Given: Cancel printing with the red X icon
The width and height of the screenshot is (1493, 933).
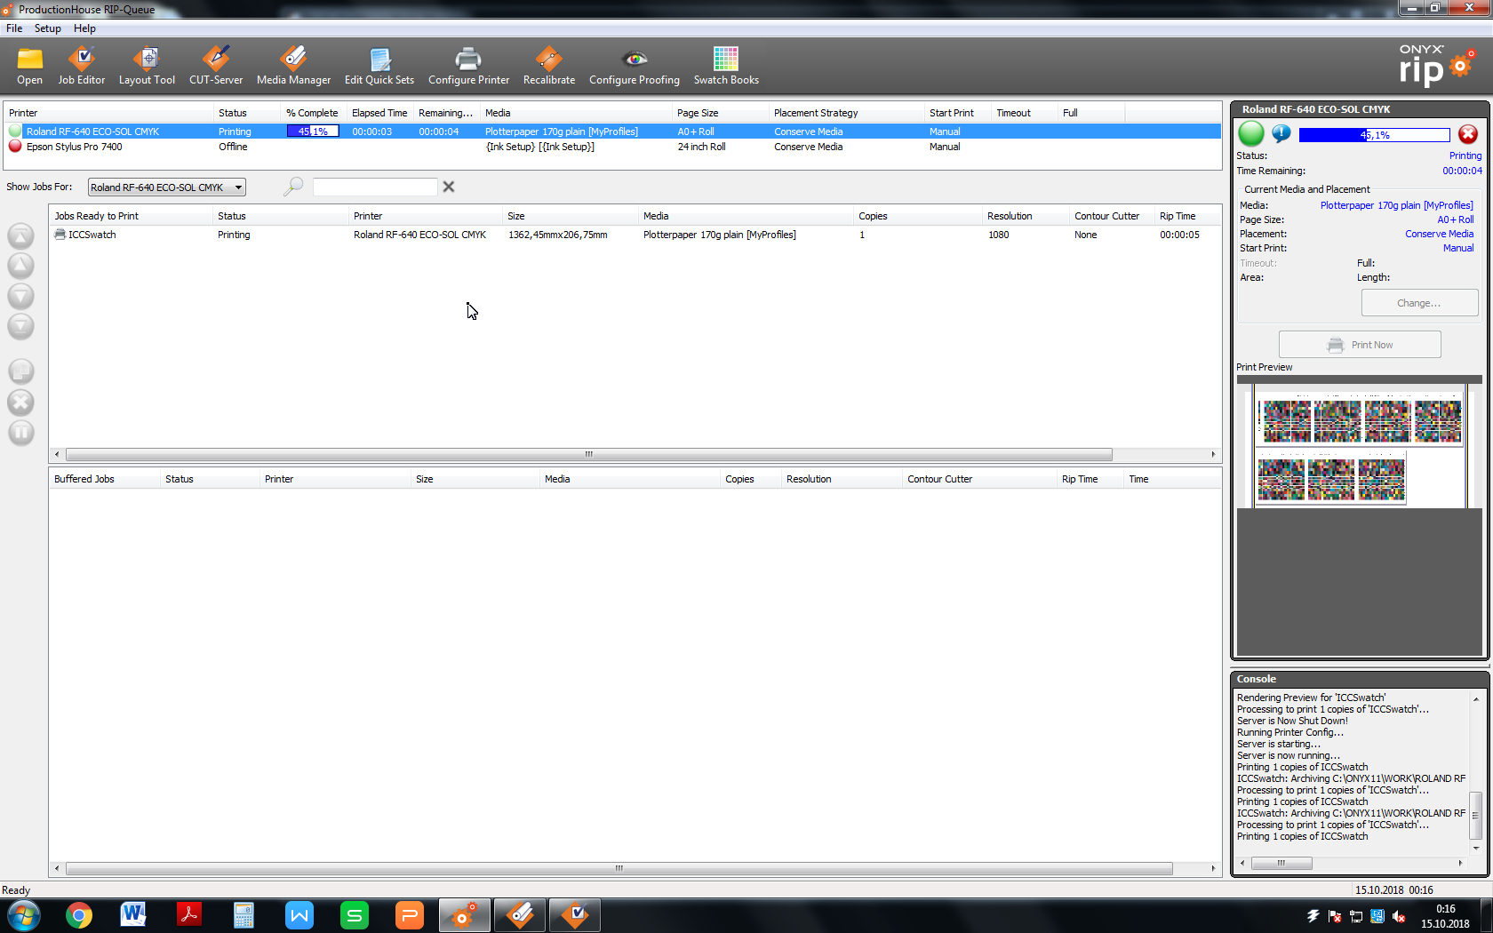Looking at the screenshot, I should point(1468,134).
